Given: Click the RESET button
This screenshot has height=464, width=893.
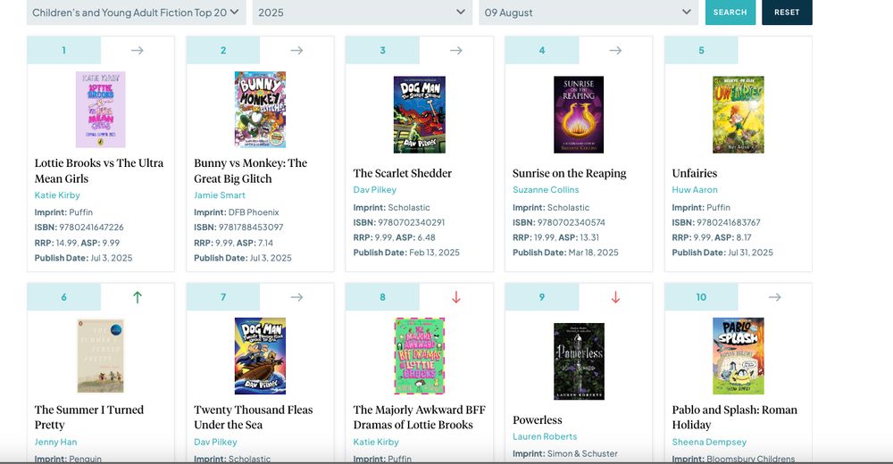Looking at the screenshot, I should pyautogui.click(x=787, y=12).
